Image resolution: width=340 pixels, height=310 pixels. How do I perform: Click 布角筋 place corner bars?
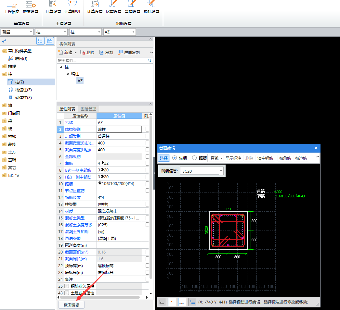click(x=285, y=158)
